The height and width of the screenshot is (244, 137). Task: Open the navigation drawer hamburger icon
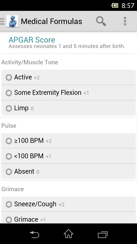pyautogui.click(x=2, y=21)
